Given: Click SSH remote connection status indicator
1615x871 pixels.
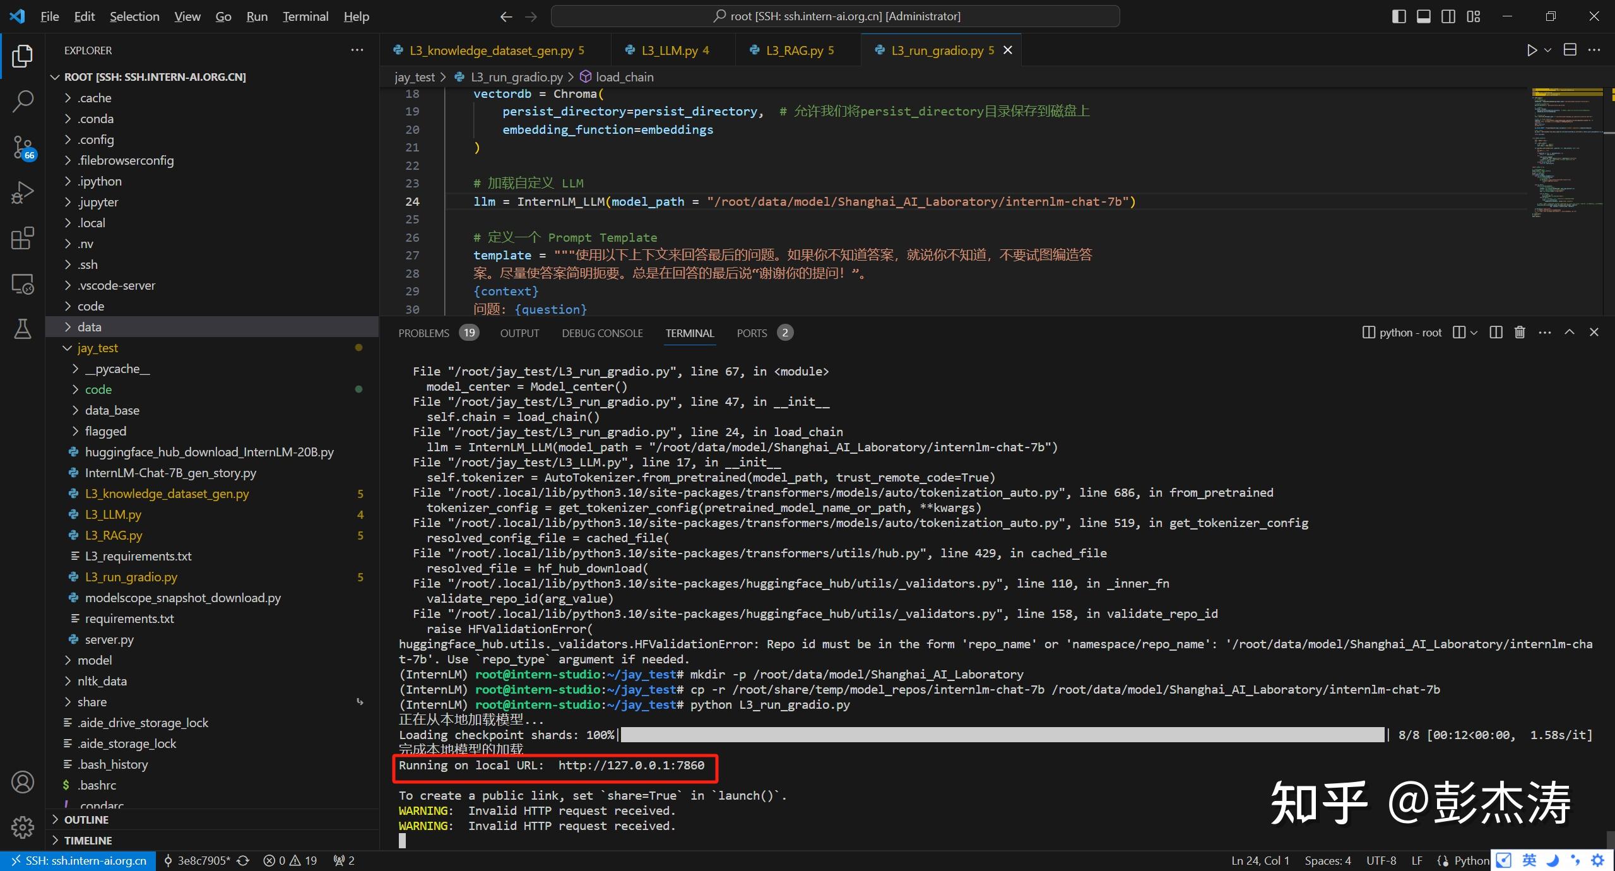Looking at the screenshot, I should (78, 861).
